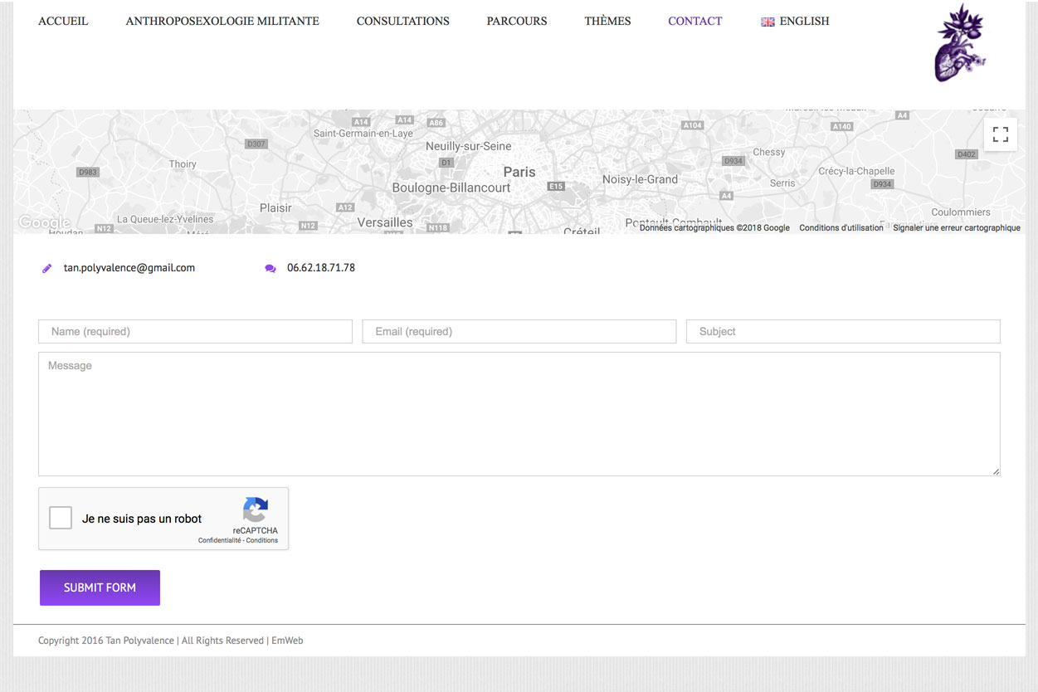
Task: Submit the contact form
Action: click(100, 587)
